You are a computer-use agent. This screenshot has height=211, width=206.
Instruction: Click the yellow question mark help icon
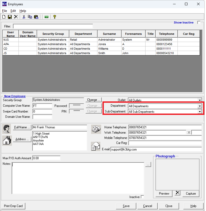point(55,17)
